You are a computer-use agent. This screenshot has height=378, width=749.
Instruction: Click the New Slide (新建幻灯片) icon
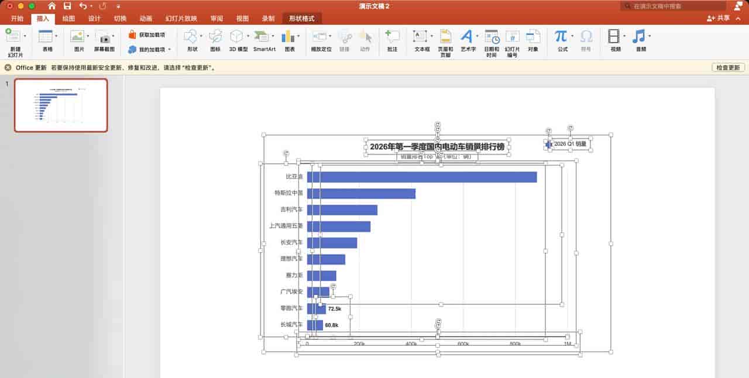tap(12, 36)
